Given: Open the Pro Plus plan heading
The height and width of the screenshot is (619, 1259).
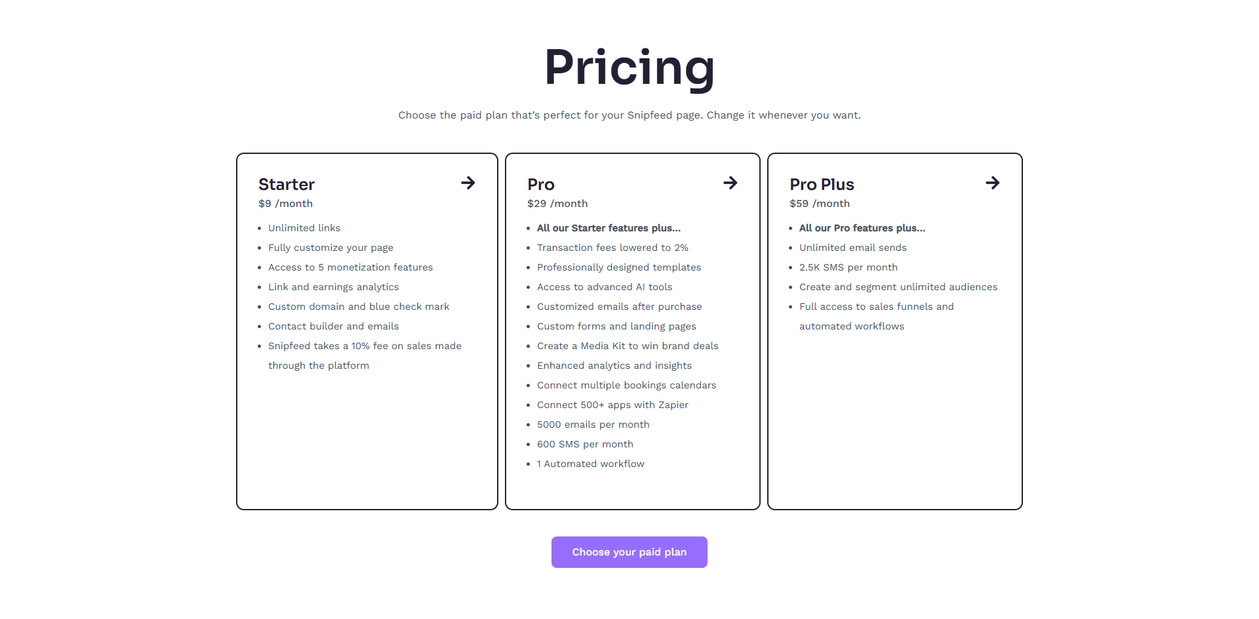Looking at the screenshot, I should (822, 184).
